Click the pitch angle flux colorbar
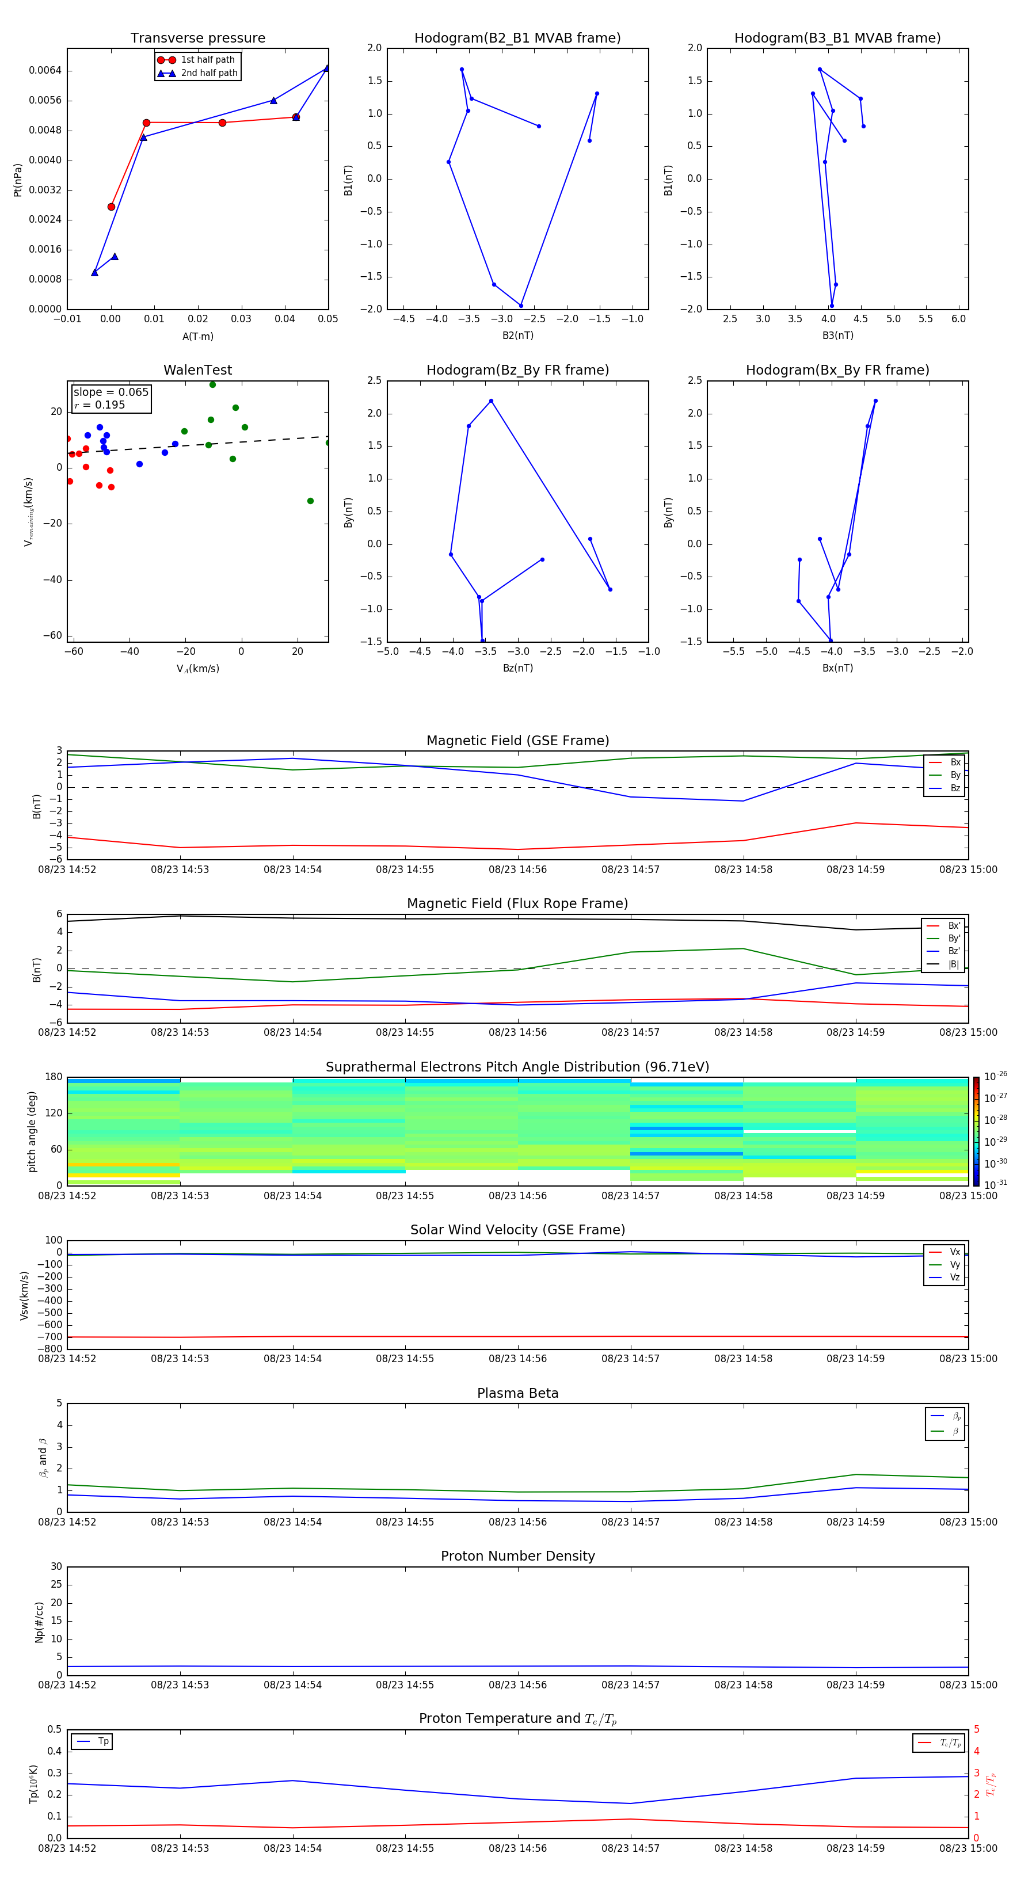 [x=976, y=1131]
